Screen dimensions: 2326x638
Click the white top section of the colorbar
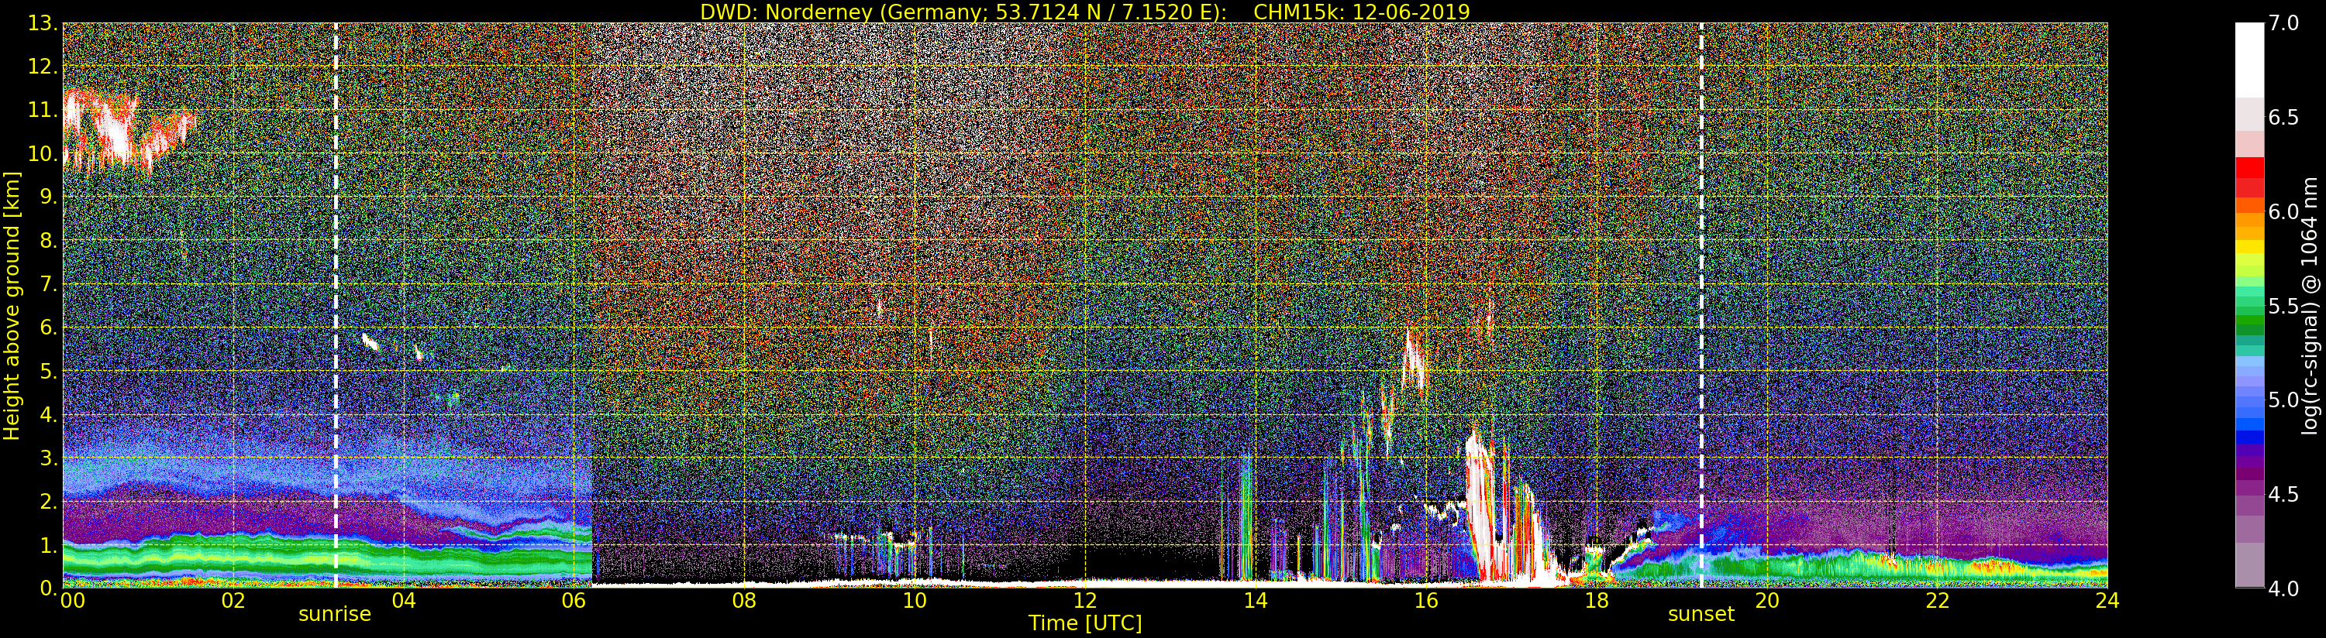2249,60
